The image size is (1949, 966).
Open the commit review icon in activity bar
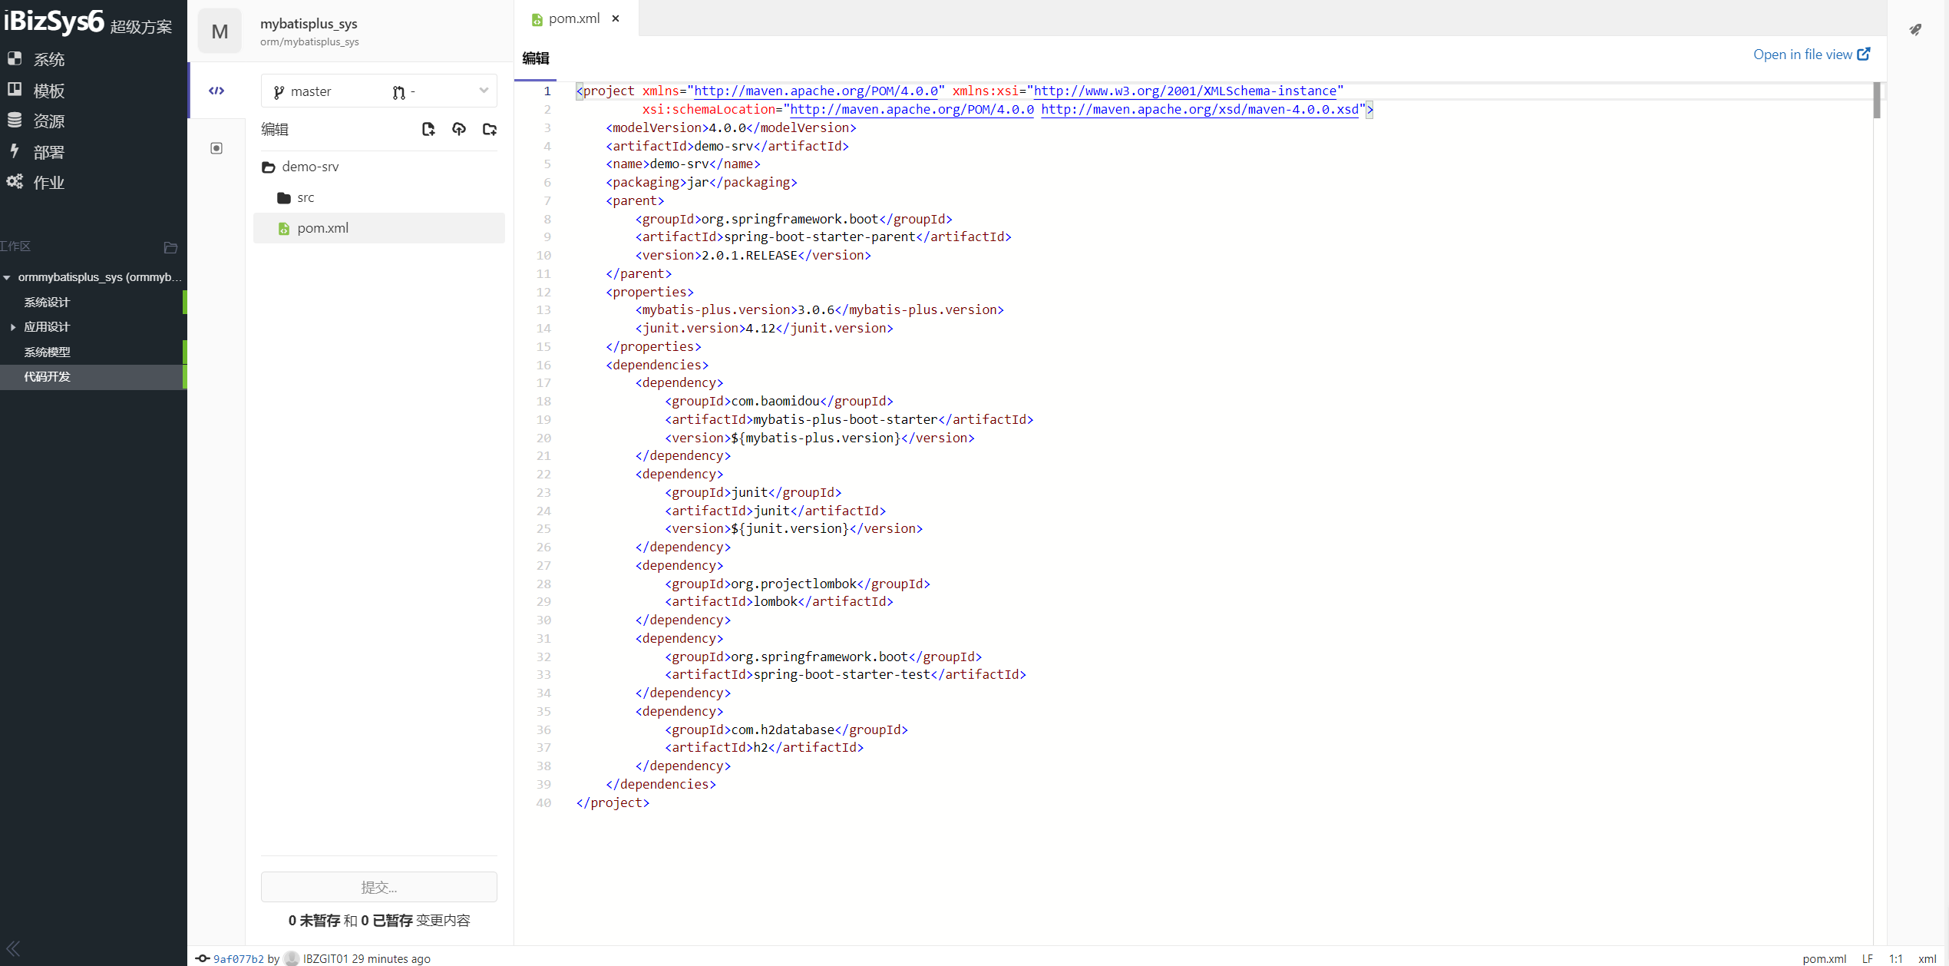(x=216, y=148)
